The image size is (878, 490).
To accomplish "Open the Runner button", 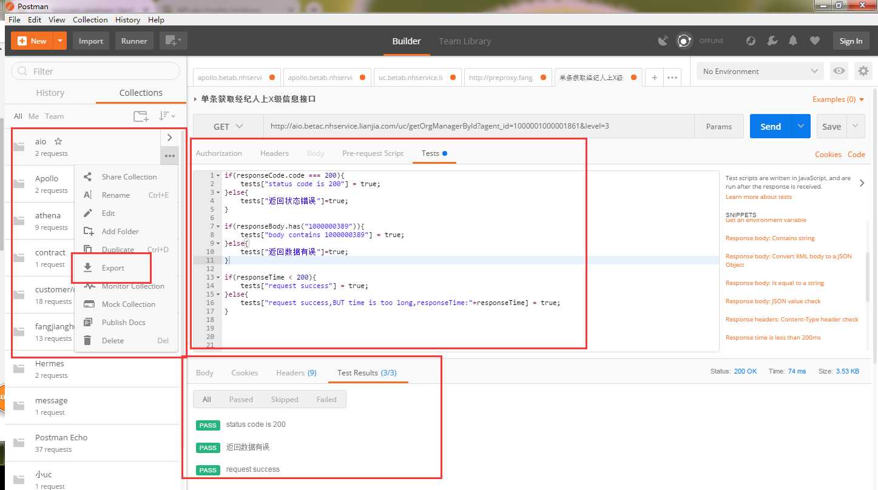I will [x=134, y=41].
